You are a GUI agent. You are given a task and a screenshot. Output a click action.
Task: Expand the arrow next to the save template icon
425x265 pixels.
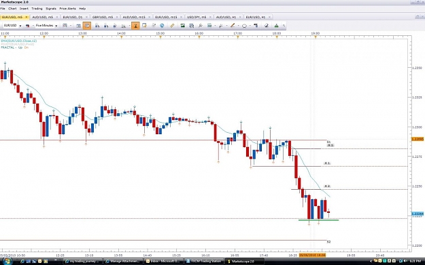[215, 26]
